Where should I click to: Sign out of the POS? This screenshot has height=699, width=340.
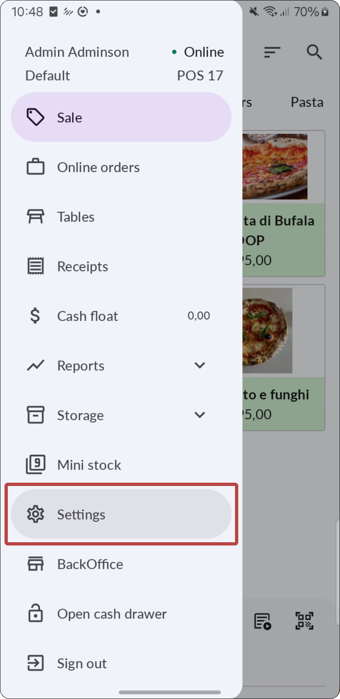(x=82, y=663)
